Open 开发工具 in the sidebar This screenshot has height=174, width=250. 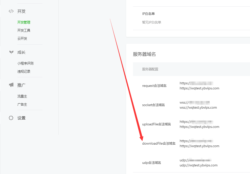coord(24,30)
